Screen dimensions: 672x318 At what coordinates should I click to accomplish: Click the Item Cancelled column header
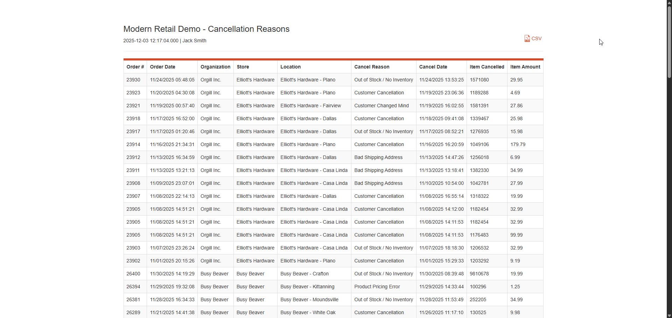pyautogui.click(x=487, y=67)
